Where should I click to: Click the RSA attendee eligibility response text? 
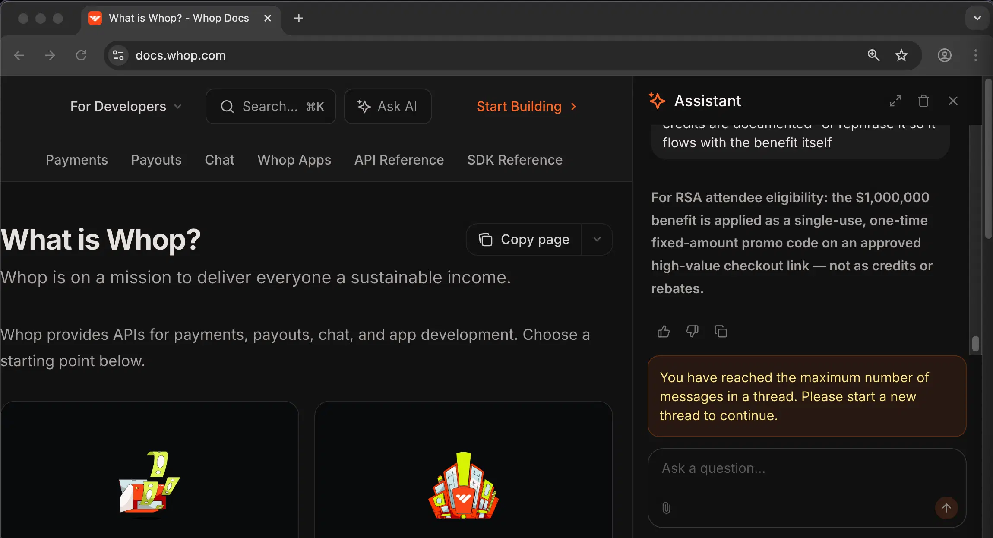(792, 243)
